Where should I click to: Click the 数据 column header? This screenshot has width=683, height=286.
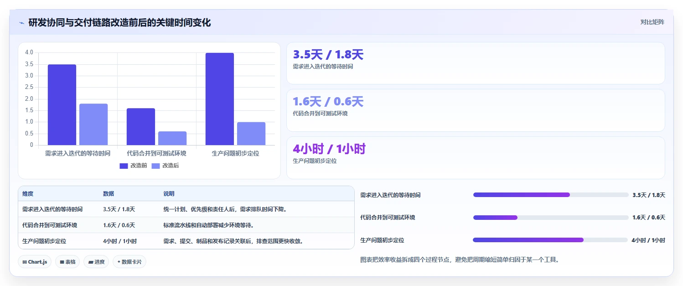[109, 194]
